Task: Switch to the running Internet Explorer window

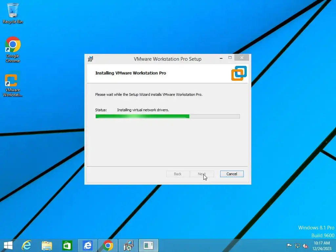Action: [x=87, y=245]
